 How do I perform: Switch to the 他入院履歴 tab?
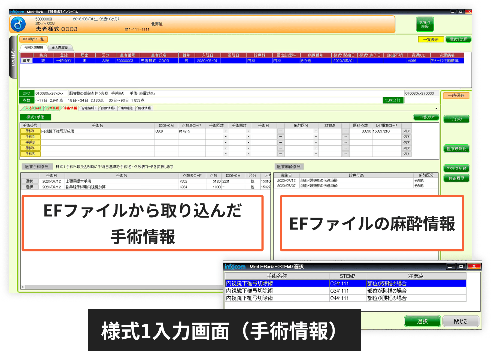(60, 47)
